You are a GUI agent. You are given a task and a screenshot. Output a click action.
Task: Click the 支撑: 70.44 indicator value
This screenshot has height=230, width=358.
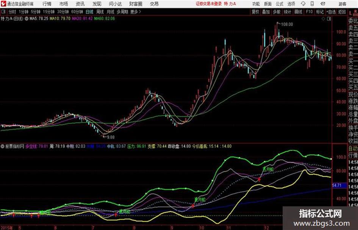pos(157,147)
